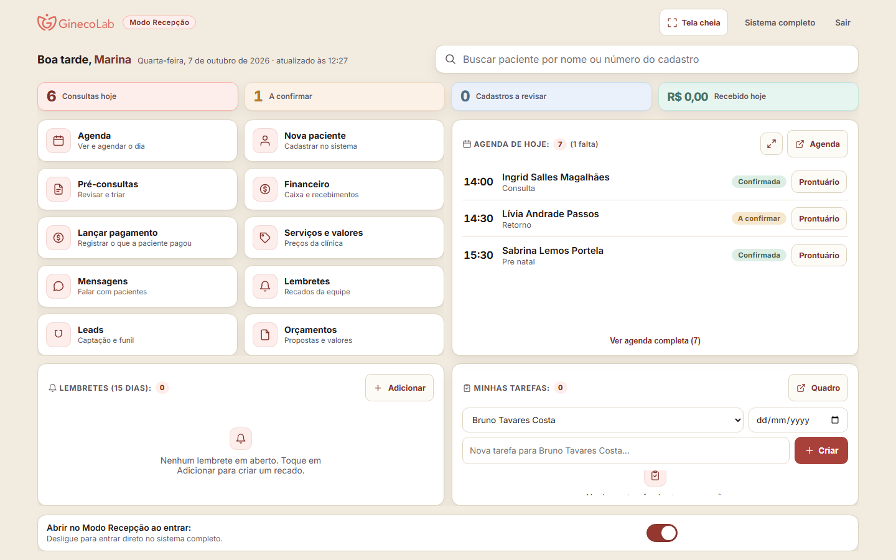Click Sair to log out
Viewport: 896px width, 560px height.
tap(842, 22)
